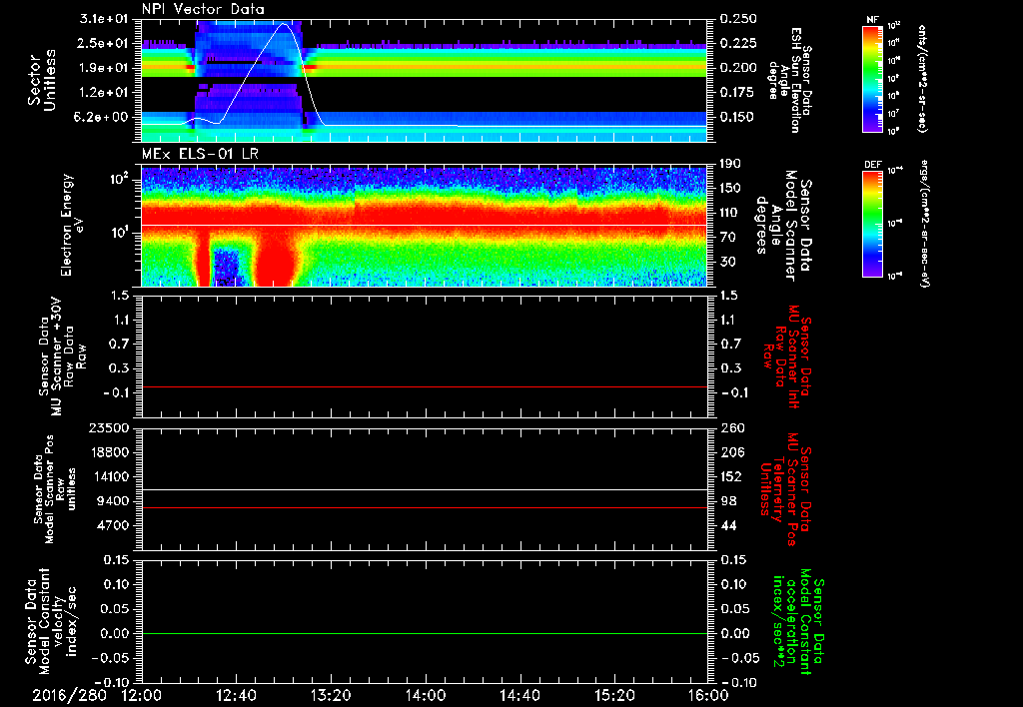The height and width of the screenshot is (707, 1023).
Task: Click the 152 telemetry tick value
Action: click(x=732, y=476)
